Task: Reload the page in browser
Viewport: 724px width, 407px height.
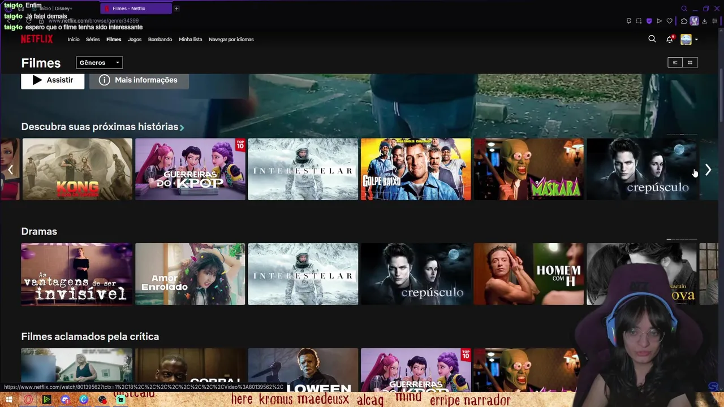Action: [29, 21]
